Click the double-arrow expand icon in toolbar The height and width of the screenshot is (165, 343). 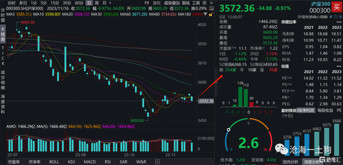[211, 3]
